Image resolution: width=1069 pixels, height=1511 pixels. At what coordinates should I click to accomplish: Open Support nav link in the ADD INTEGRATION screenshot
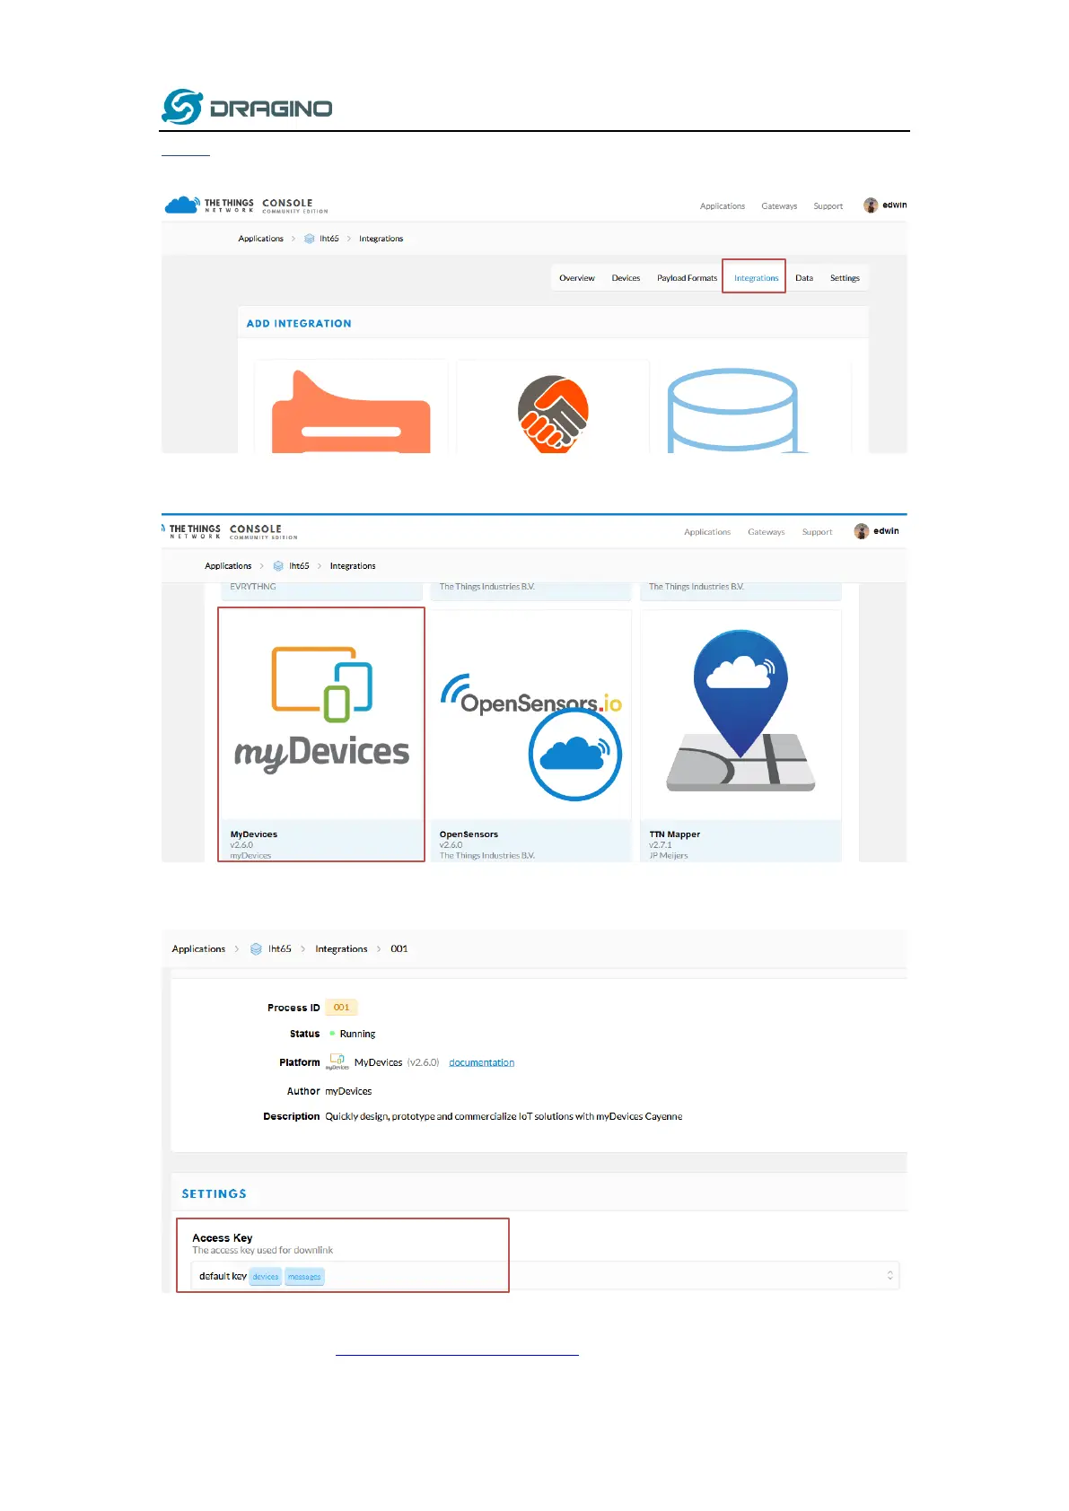[828, 206]
